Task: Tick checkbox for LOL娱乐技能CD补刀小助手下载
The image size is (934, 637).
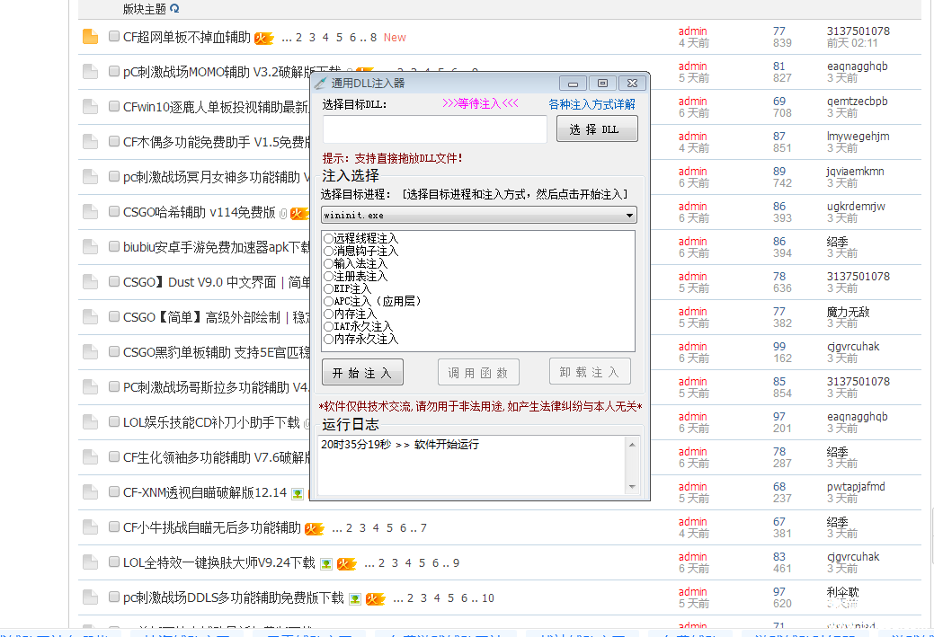Action: click(x=114, y=421)
